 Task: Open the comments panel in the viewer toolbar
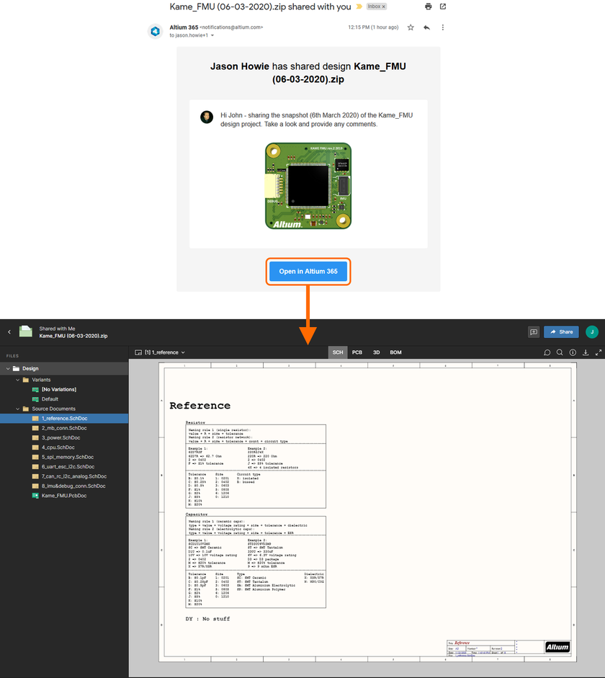click(547, 352)
